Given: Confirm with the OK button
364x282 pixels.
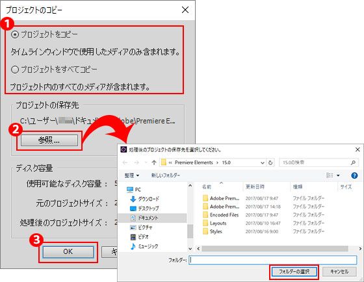Looking at the screenshot, I should tap(68, 252).
